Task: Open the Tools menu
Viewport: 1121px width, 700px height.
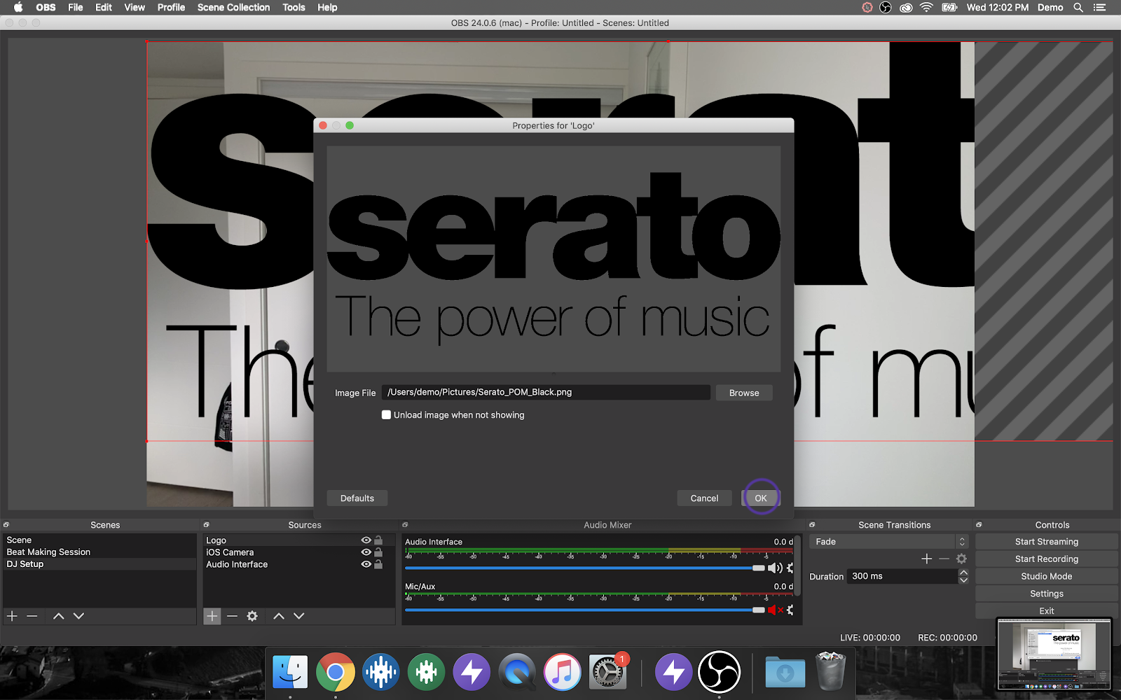Action: (x=294, y=8)
